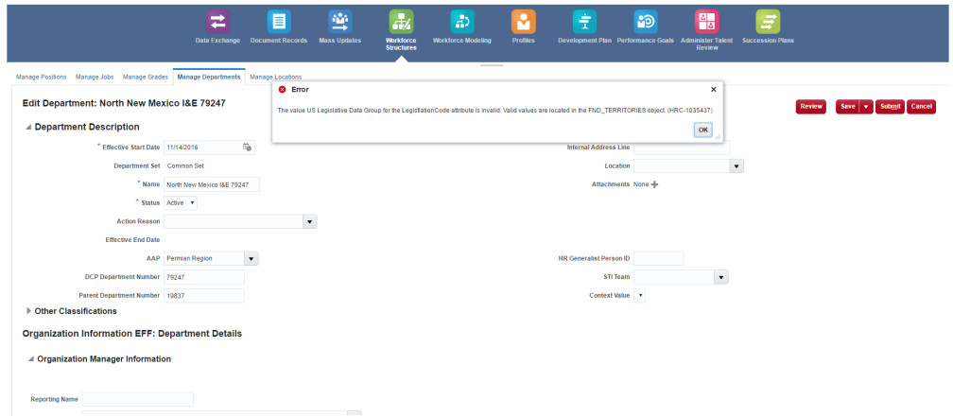Switch to the Manage Positions tab
953x417 pixels.
(42, 78)
